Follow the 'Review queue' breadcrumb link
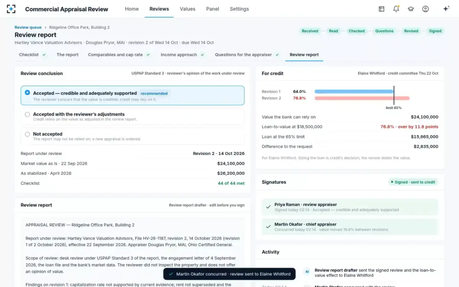 [x=28, y=27]
